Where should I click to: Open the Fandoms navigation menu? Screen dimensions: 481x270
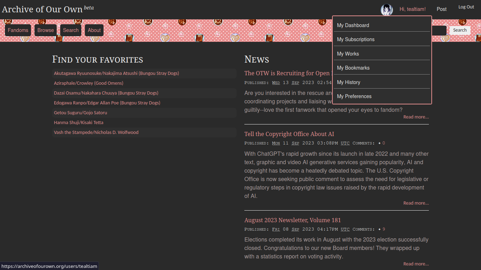(x=18, y=30)
